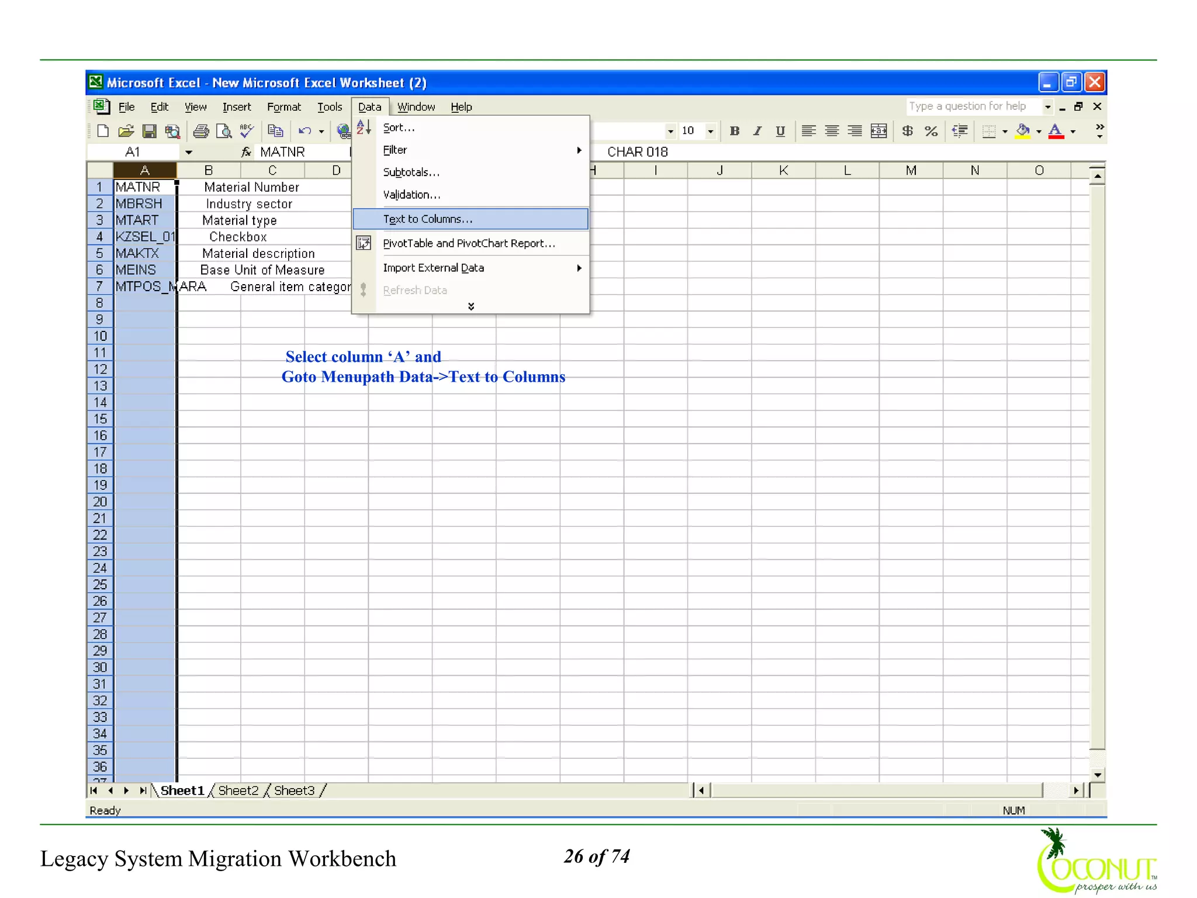Open the Insert menu
Image resolution: width=1197 pixels, height=898 pixels.
tap(237, 107)
